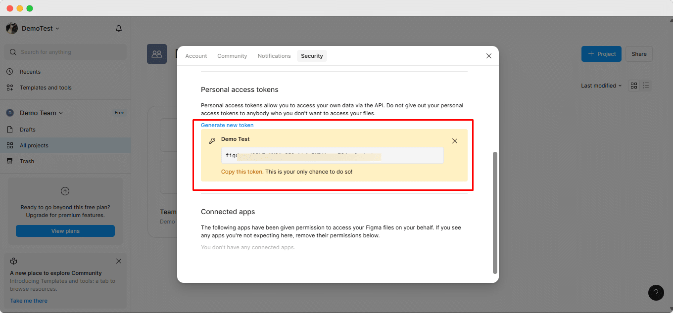Select the Security tab
673x313 pixels.
coord(312,56)
